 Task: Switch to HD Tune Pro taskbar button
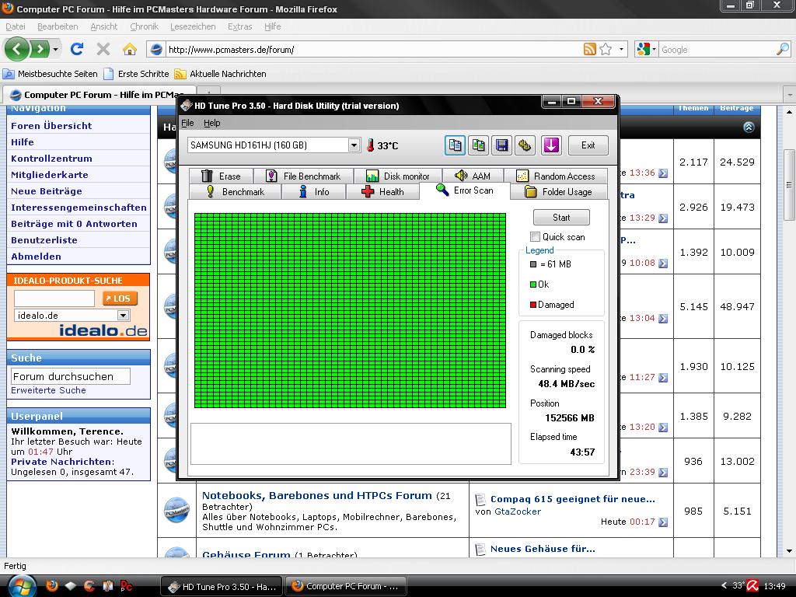(x=222, y=586)
